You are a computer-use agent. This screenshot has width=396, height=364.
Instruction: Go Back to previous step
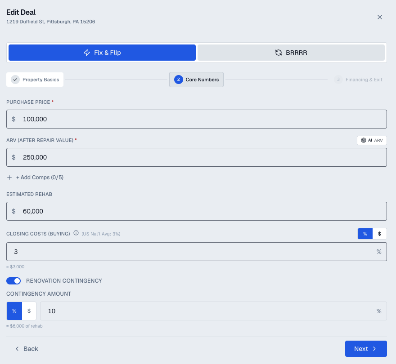tap(27, 349)
